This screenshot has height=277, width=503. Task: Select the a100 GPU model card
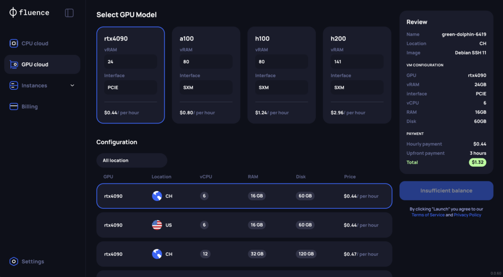click(x=206, y=75)
